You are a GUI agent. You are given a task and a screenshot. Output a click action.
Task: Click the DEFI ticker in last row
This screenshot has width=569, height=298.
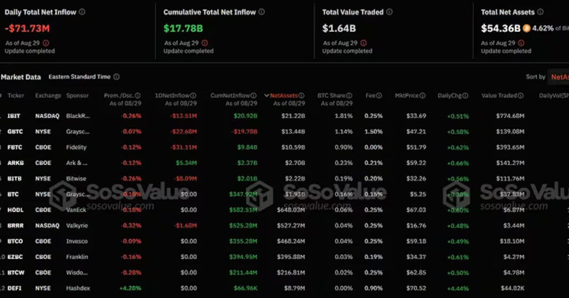tap(14, 288)
